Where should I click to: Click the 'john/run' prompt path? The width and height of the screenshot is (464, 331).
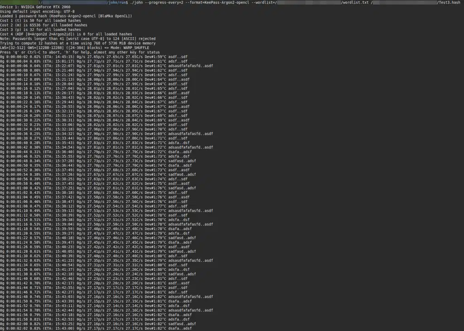click(117, 2)
